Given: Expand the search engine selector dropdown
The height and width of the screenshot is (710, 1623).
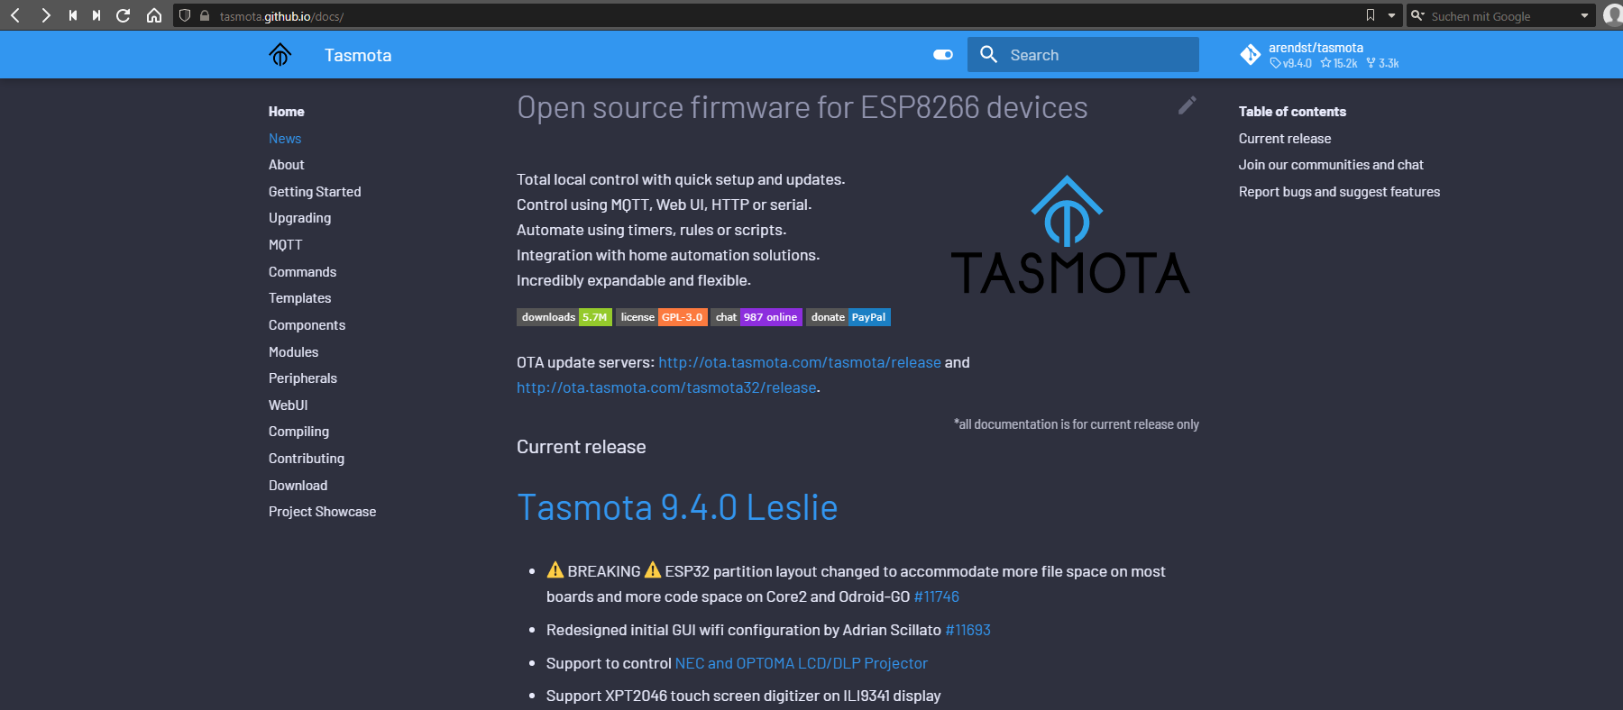Looking at the screenshot, I should pyautogui.click(x=1584, y=15).
